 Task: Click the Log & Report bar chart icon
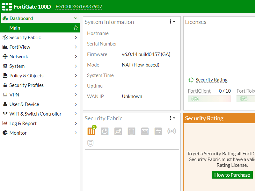[5, 123]
